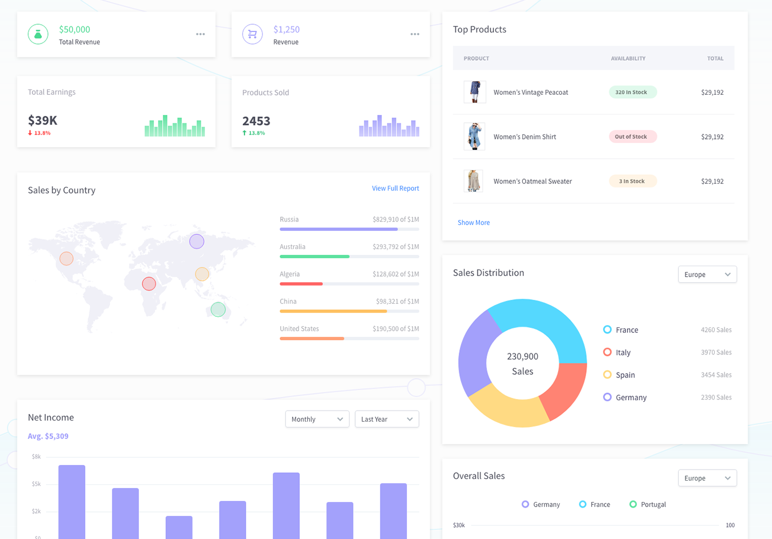Click the China sales progress bar

[349, 311]
